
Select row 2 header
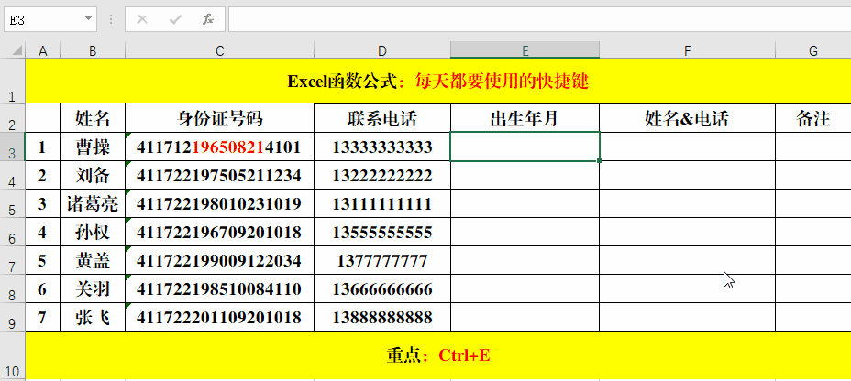(13, 117)
